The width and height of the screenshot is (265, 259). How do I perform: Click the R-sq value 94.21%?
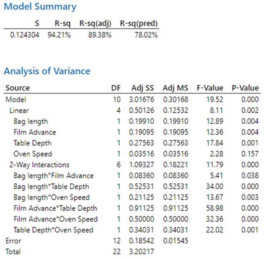pos(59,35)
